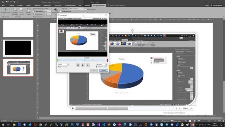This screenshot has width=225, height=127.
Task: Select the red end trim marker
Action: (108, 60)
